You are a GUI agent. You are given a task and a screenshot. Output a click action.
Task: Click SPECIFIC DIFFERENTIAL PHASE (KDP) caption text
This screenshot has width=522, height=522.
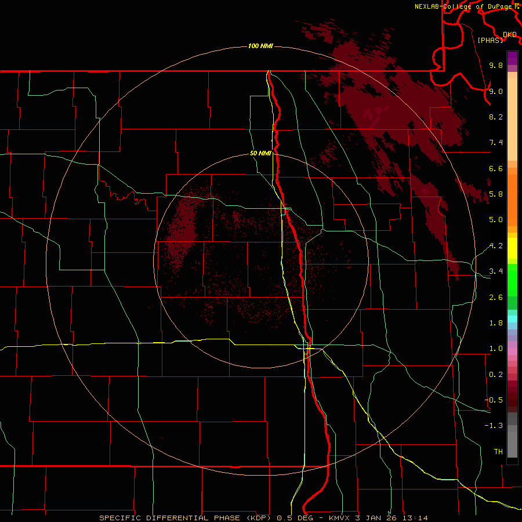(186, 518)
